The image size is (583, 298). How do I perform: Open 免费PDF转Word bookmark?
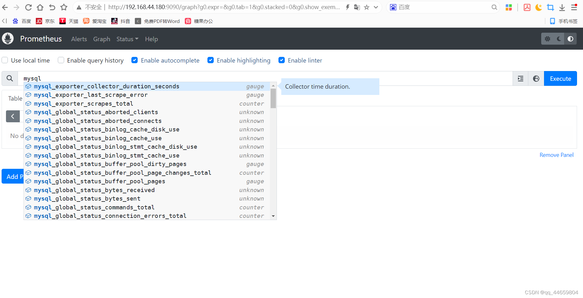[x=157, y=21]
